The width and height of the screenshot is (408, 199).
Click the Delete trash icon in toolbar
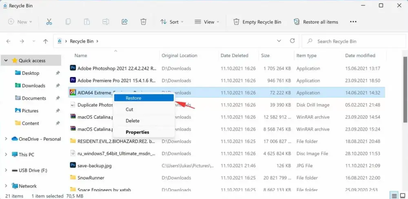coord(143,22)
